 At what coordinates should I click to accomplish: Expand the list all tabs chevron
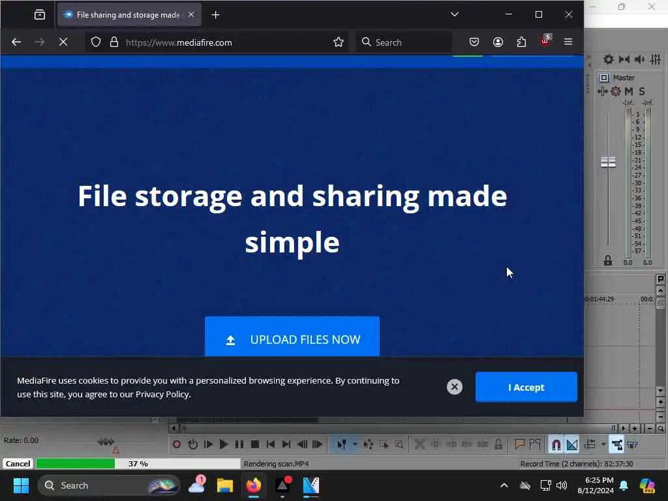click(455, 14)
